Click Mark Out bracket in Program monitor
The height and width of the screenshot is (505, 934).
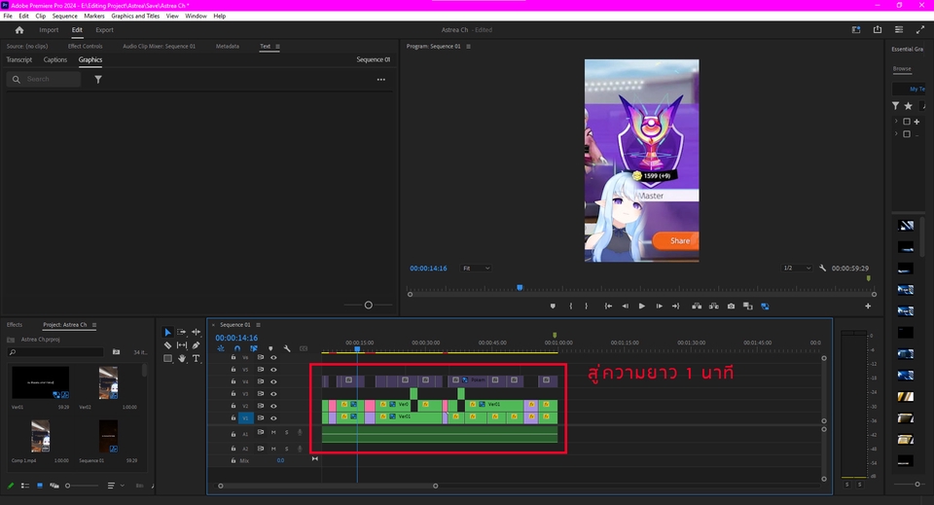tap(586, 307)
